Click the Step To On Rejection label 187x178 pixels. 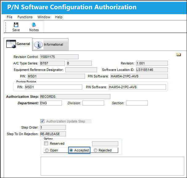click(22, 134)
